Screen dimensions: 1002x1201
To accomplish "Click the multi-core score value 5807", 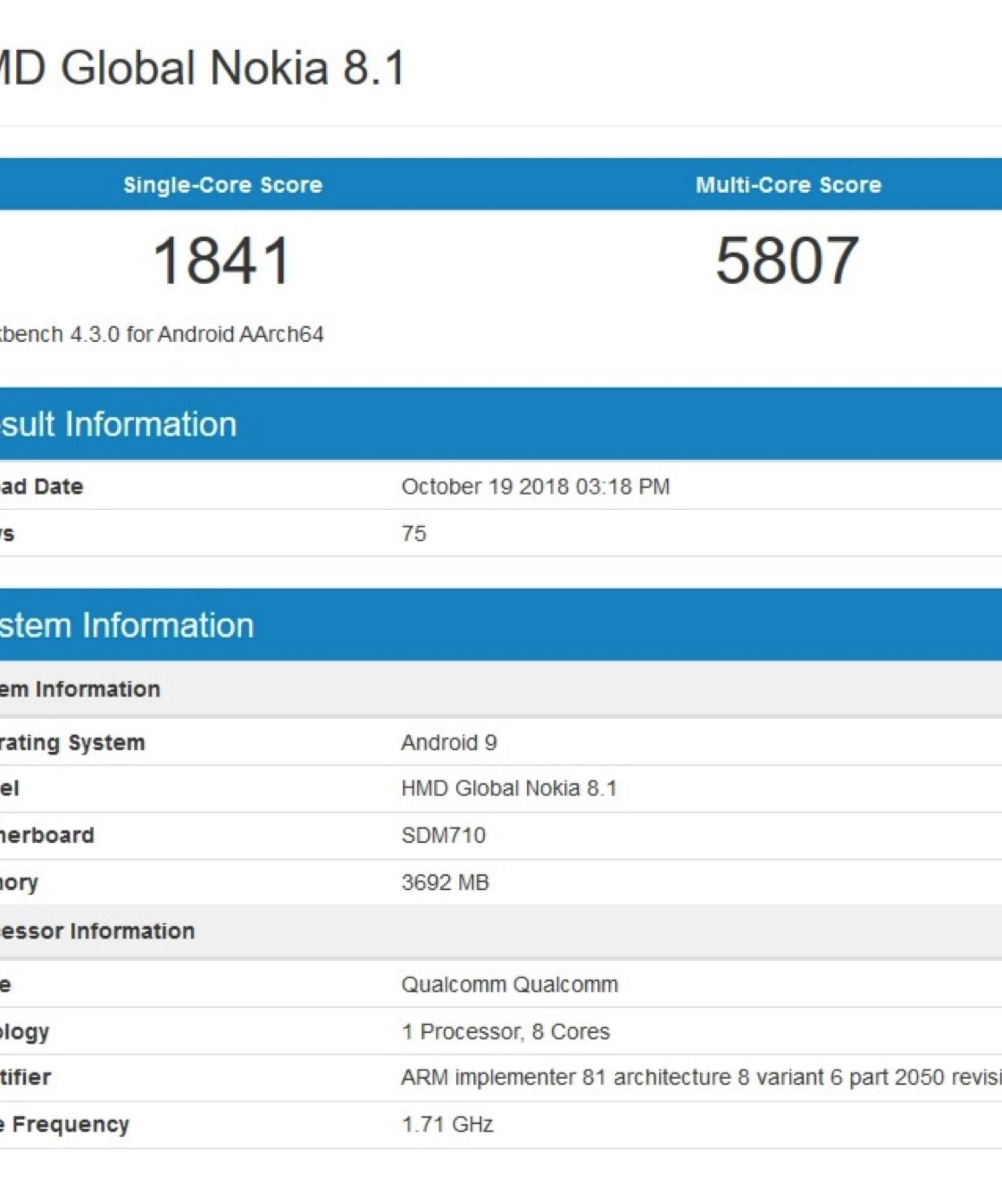I will [787, 261].
